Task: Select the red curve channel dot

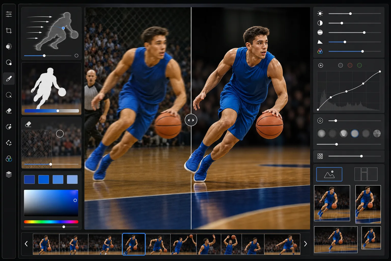Action: [x=350, y=66]
